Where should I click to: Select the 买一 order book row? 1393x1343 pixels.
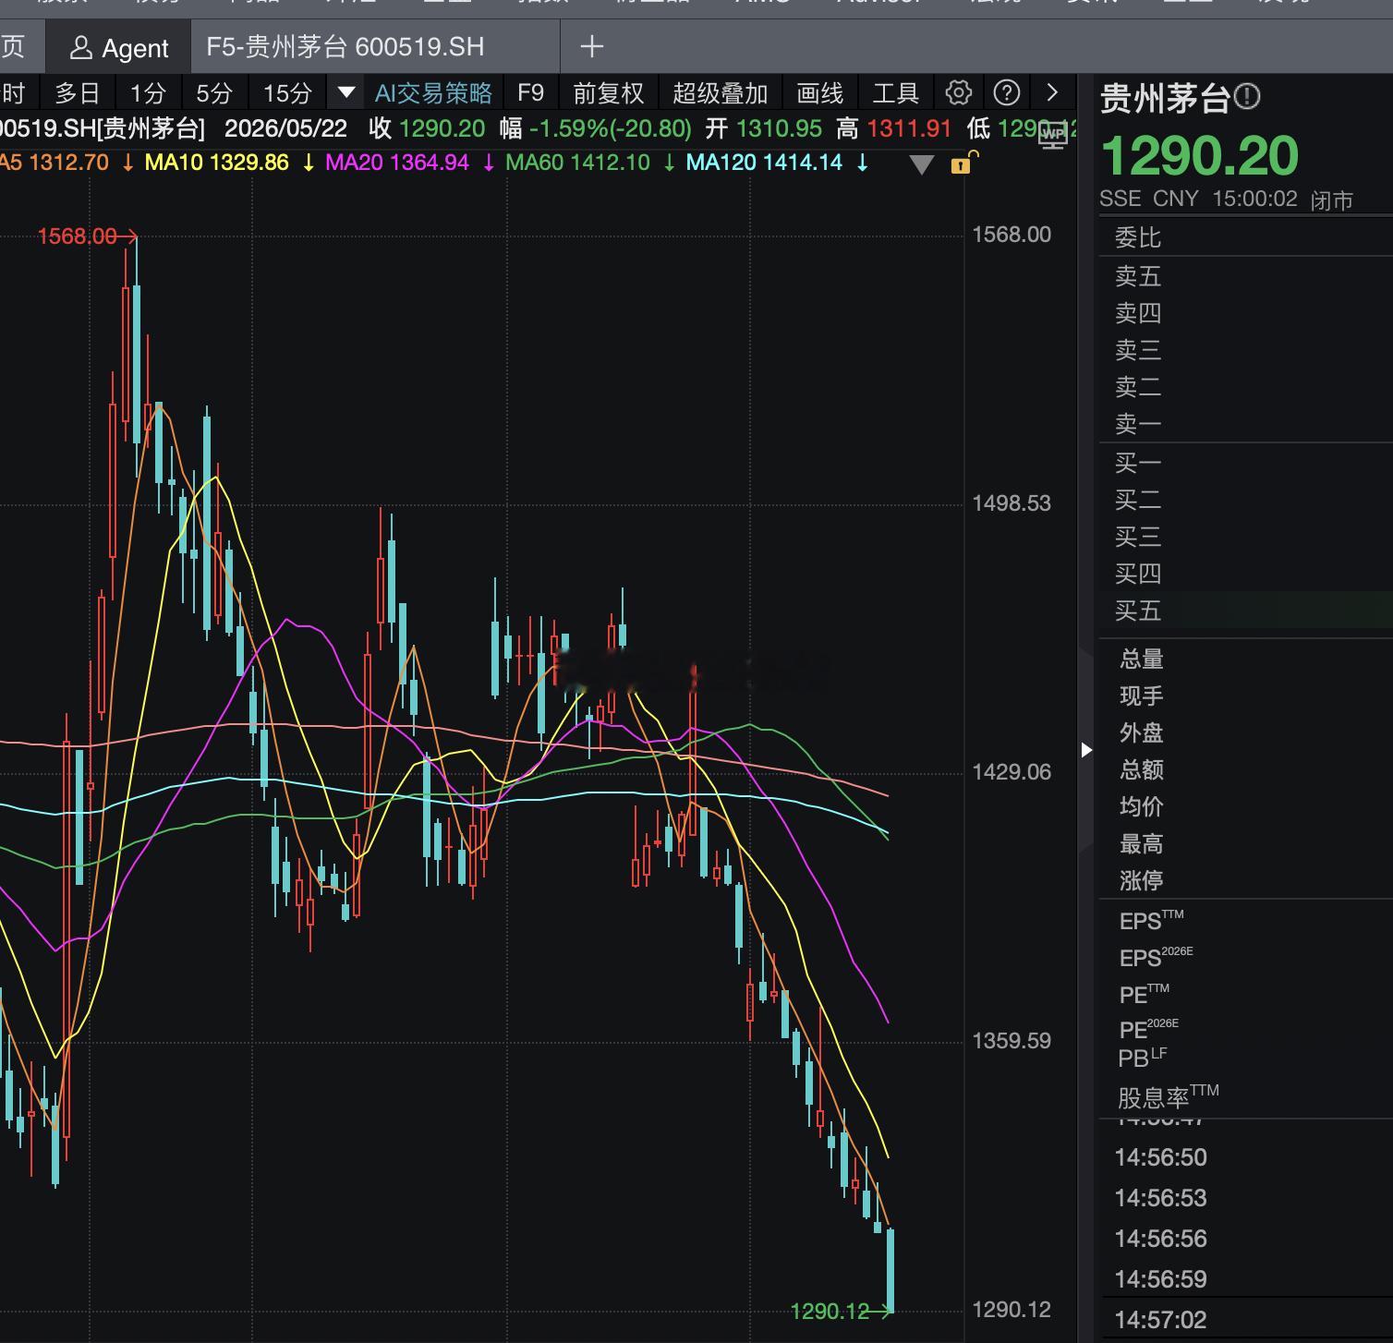click(1245, 463)
